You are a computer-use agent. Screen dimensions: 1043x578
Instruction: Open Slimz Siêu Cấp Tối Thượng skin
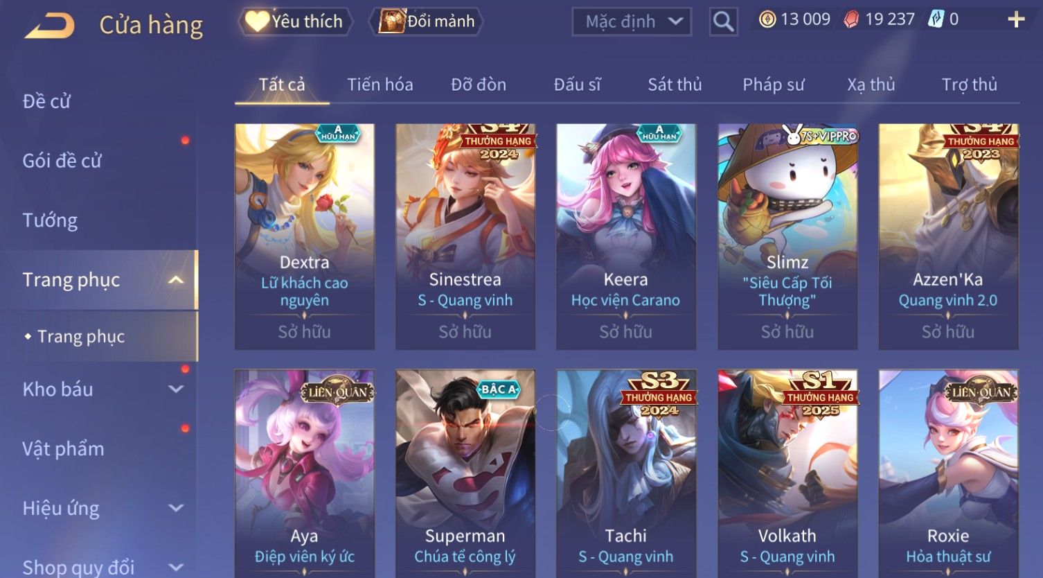787,236
